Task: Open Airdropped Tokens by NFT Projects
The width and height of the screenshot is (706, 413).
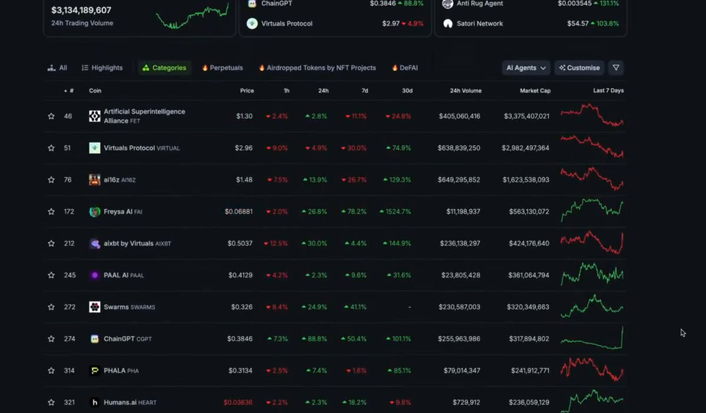Action: pos(317,68)
